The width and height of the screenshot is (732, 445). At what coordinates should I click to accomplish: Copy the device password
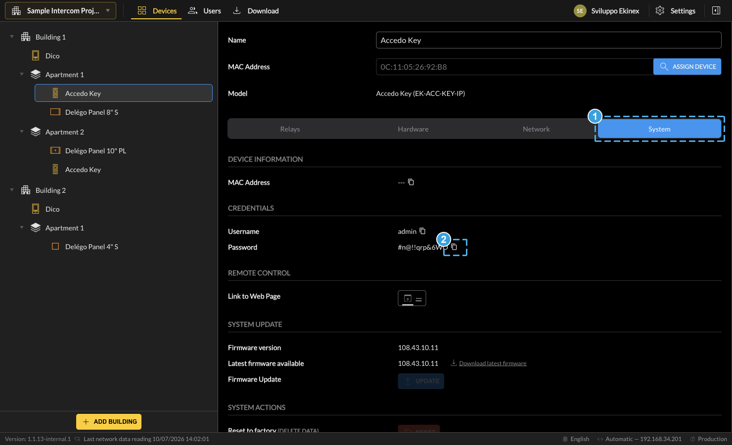click(x=454, y=247)
